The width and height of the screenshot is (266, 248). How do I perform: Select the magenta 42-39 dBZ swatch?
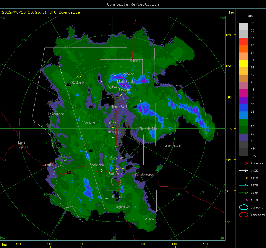coord(244,93)
